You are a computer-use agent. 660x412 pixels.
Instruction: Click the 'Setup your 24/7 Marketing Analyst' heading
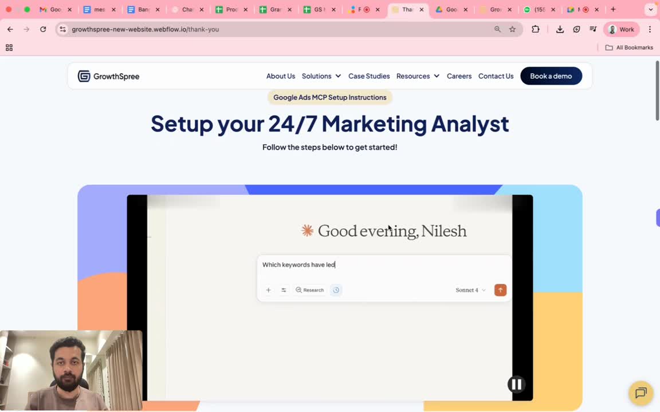329,124
